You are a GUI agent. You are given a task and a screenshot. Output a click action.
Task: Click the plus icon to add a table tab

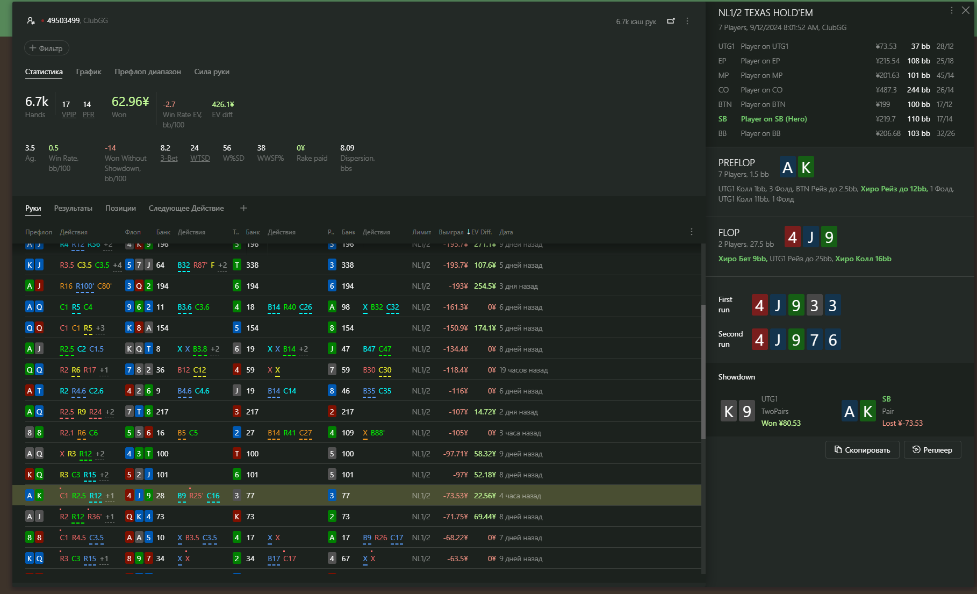tap(243, 208)
